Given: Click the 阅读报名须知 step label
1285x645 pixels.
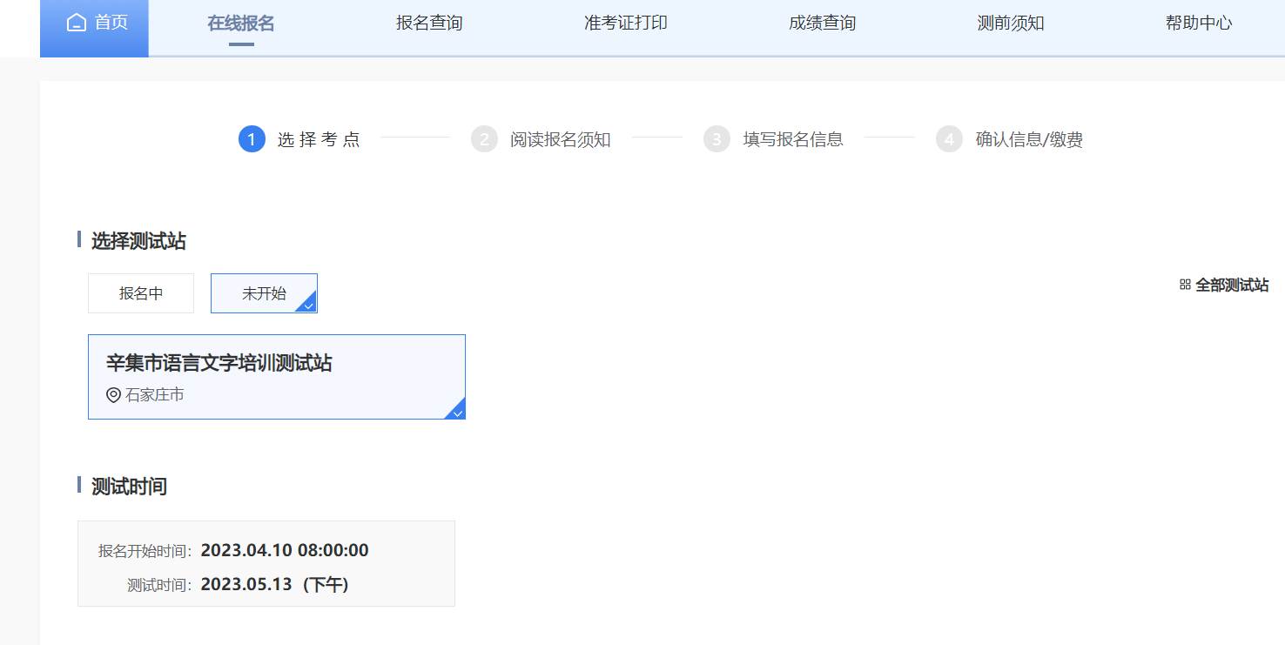Looking at the screenshot, I should [x=561, y=139].
